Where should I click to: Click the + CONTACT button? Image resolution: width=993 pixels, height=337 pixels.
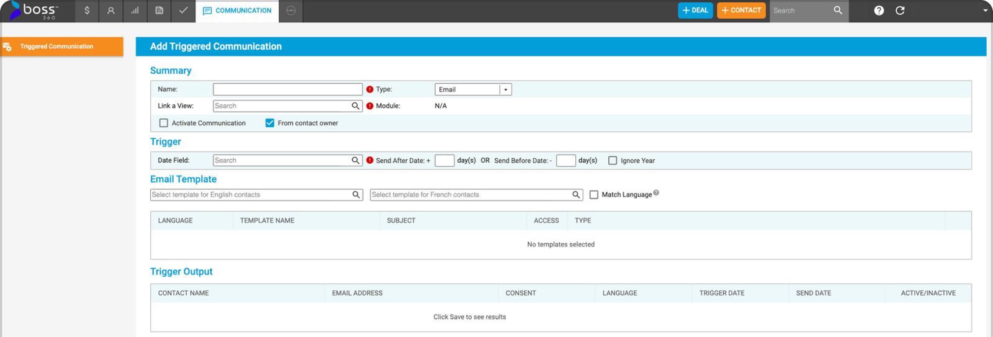tap(741, 11)
